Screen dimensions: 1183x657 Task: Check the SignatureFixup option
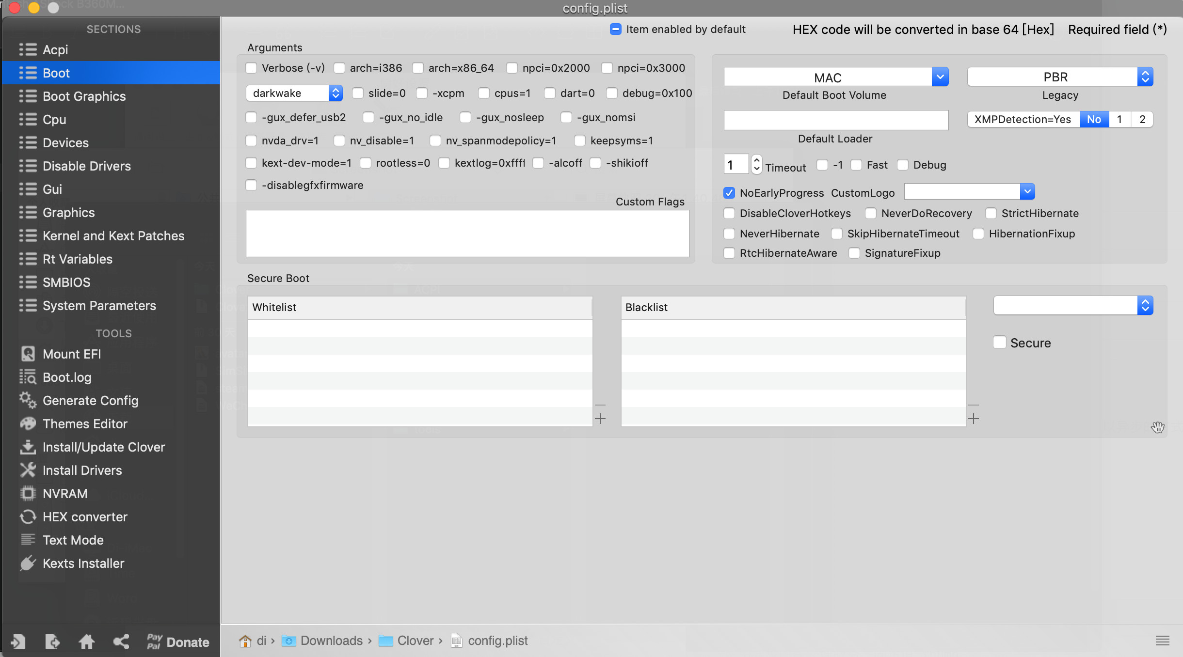coord(854,253)
